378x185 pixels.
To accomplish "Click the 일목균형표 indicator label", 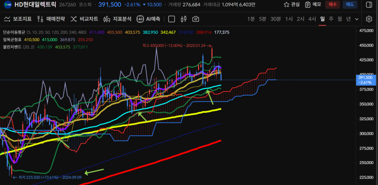I will pos(13,40).
